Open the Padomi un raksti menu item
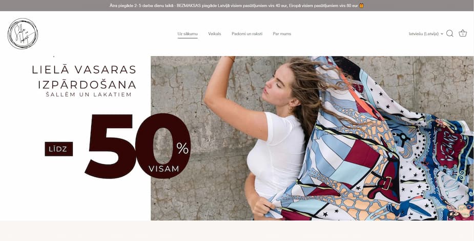This screenshot has height=241, width=474. point(247,34)
